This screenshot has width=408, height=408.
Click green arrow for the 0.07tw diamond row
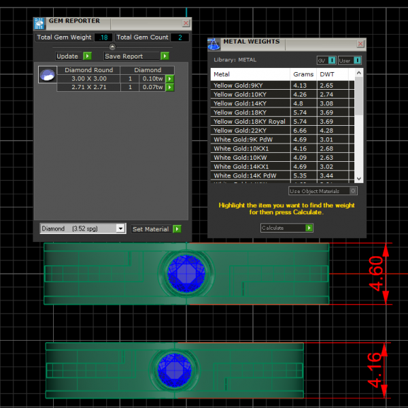pos(169,88)
